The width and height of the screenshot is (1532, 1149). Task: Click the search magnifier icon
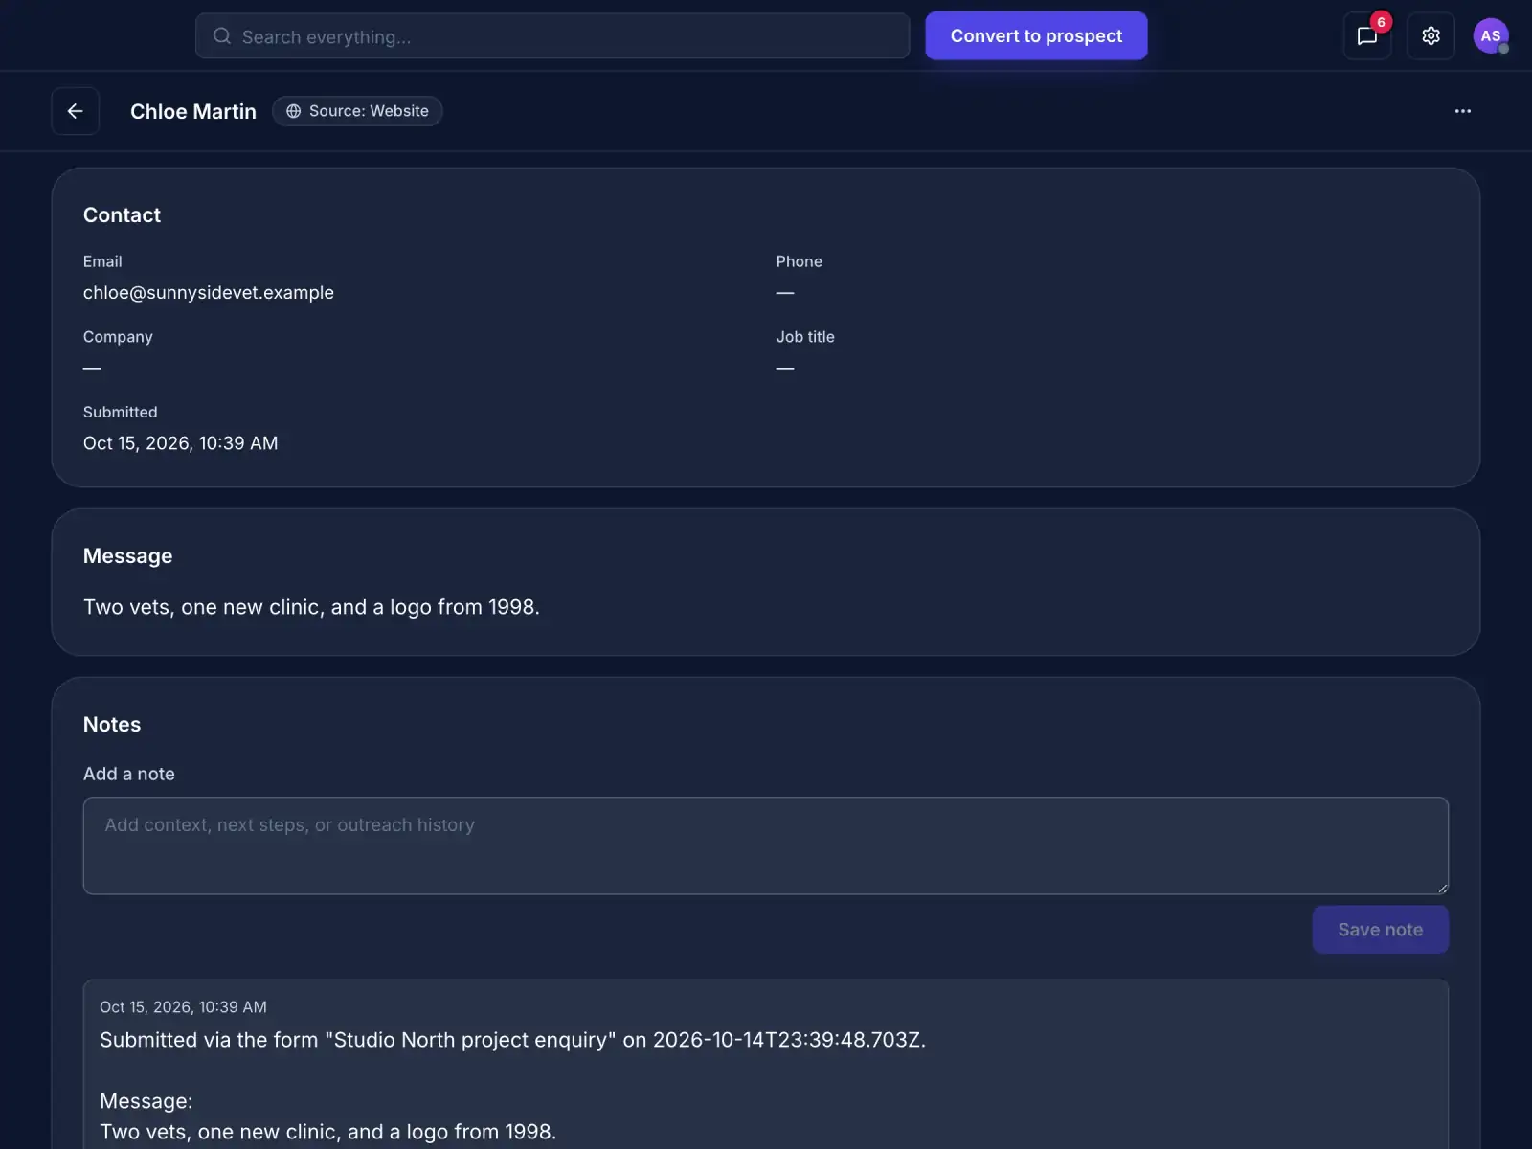pos(222,36)
